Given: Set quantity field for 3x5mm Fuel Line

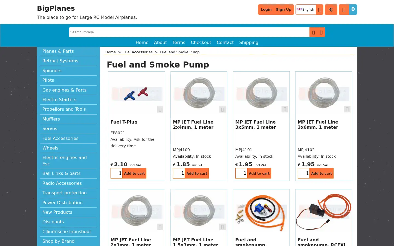Looking at the screenshot, I should pyautogui.click(x=241, y=173).
